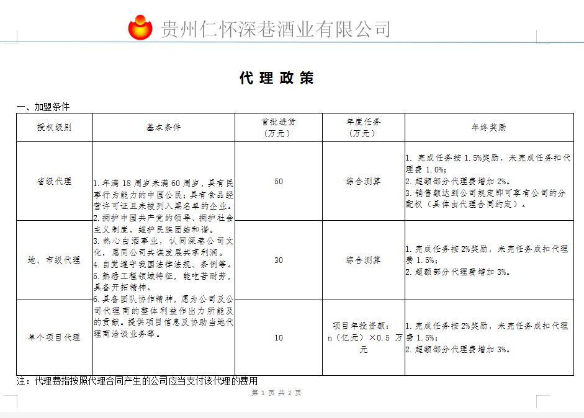Click the section heading 一、加盟条件
Screen dimensions: 584x418
(43, 107)
